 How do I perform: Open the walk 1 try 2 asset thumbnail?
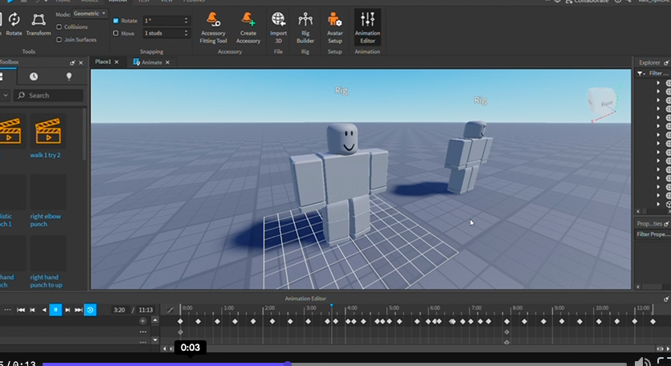(x=48, y=131)
